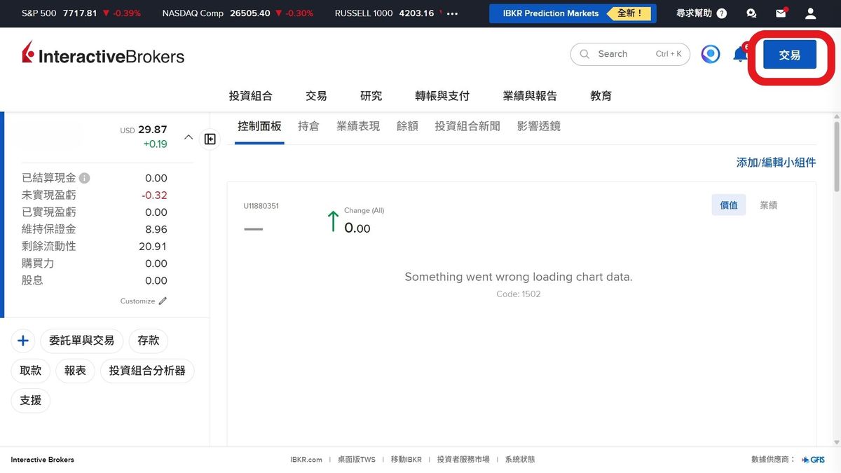The image size is (841, 473).
Task: Collapse the account summary chevron
Action: 188,137
